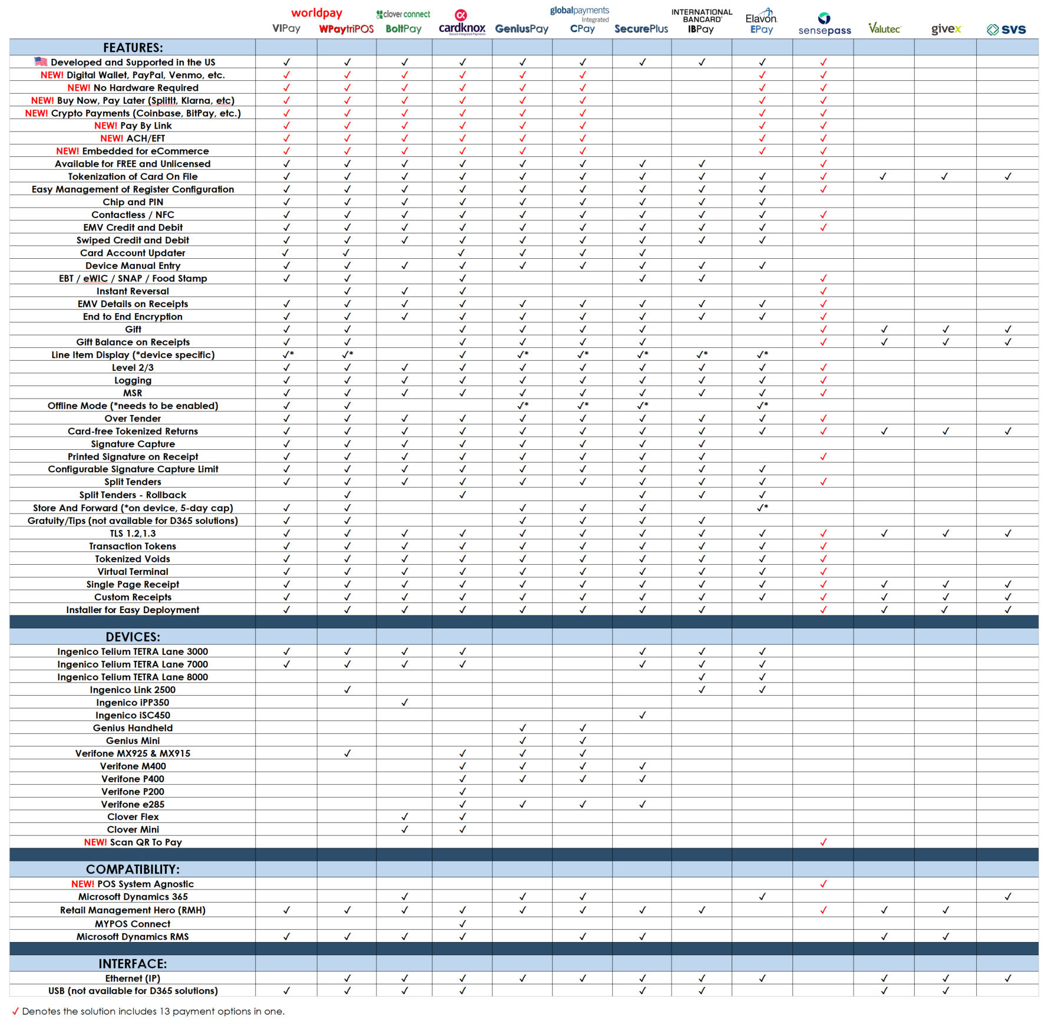The width and height of the screenshot is (1048, 1024).
Task: Select the EPay column header
Action: click(x=762, y=29)
